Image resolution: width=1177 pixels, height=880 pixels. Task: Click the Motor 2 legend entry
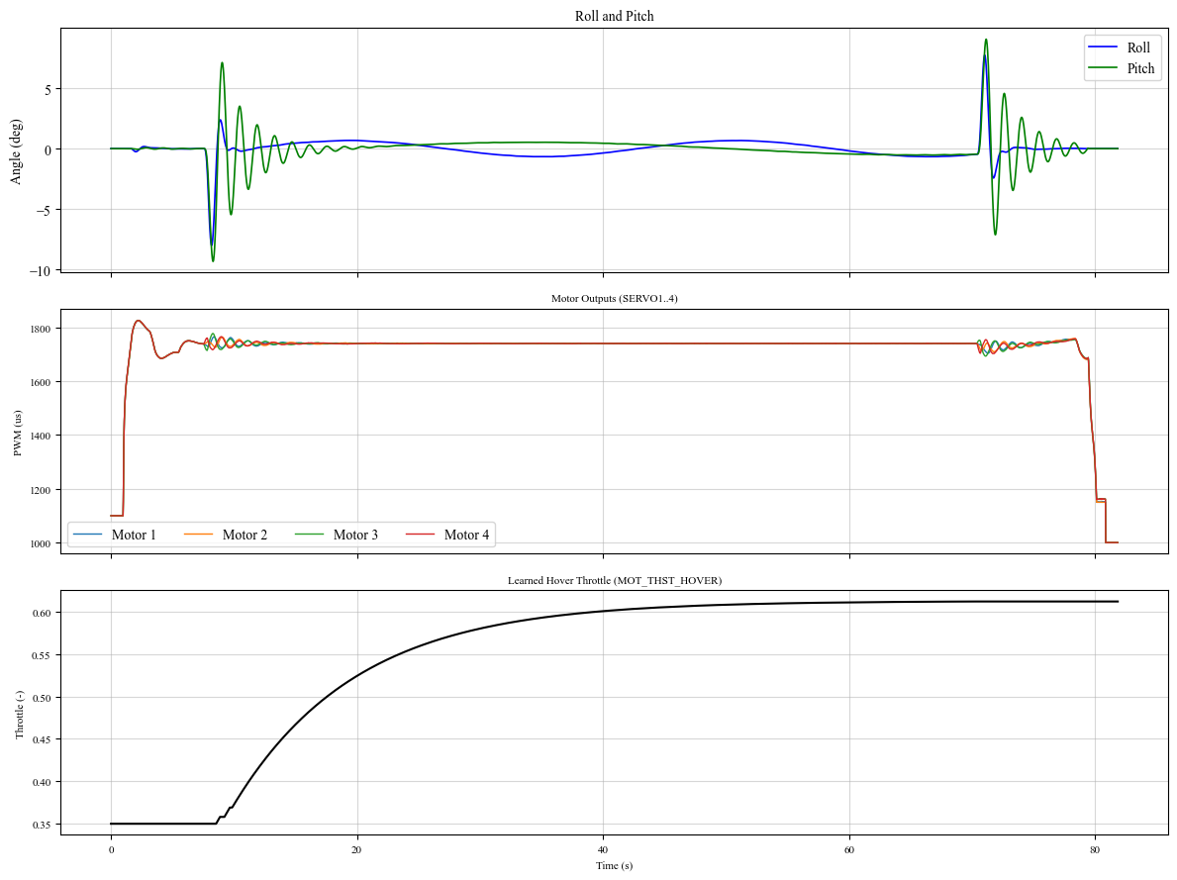[225, 535]
